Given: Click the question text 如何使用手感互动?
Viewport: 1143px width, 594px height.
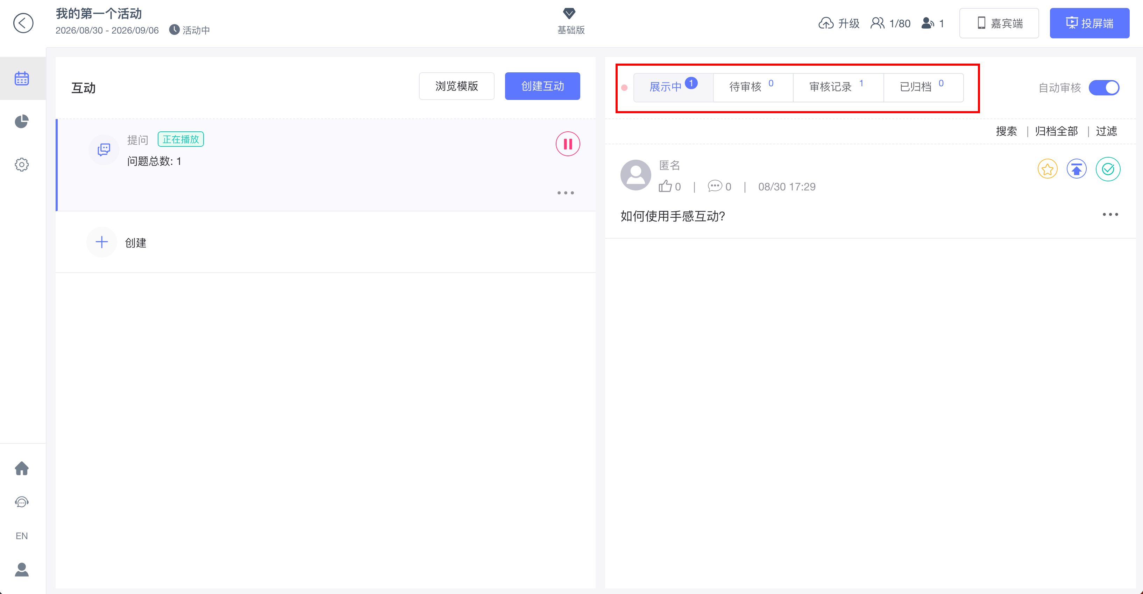Looking at the screenshot, I should pos(672,216).
